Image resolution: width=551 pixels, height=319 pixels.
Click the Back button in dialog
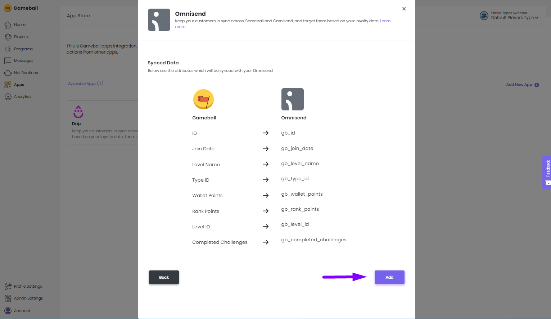[164, 277]
